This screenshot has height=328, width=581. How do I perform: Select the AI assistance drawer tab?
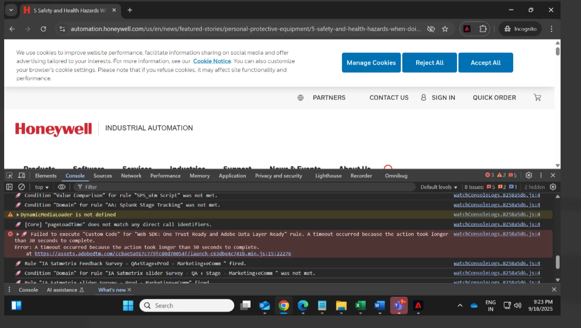[x=65, y=290]
